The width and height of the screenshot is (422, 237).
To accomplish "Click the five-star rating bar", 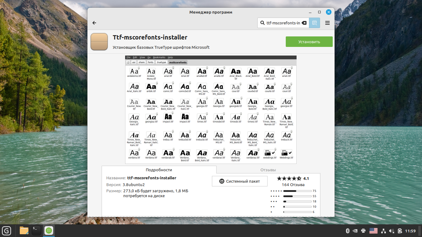I will point(297,191).
